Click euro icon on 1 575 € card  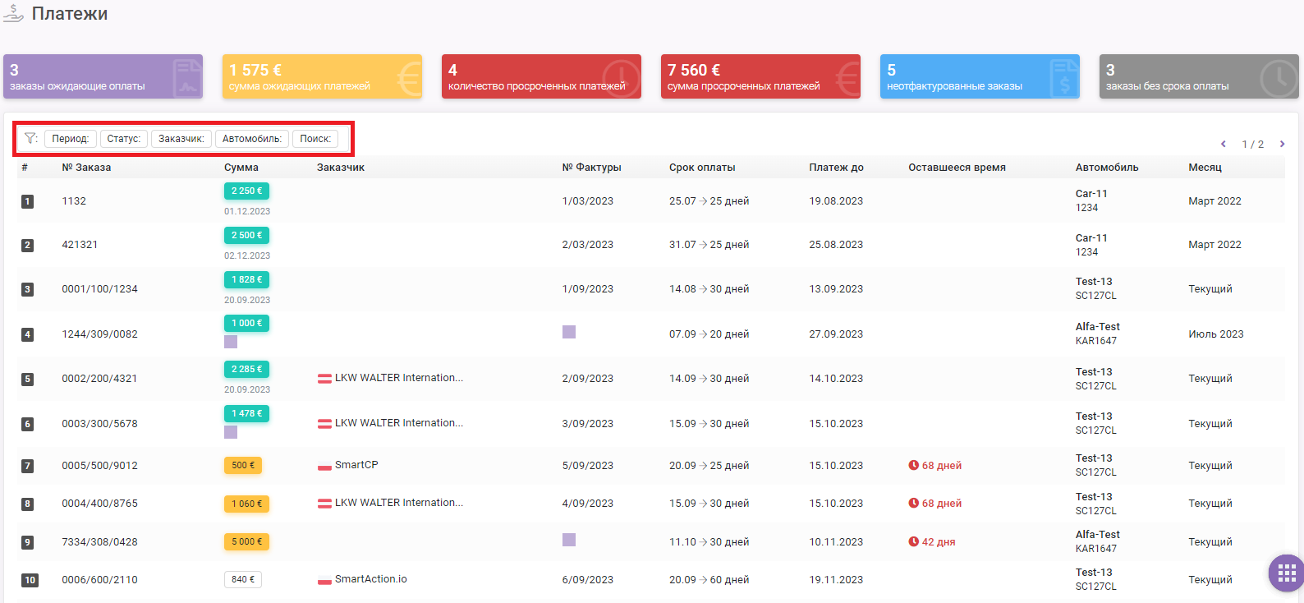point(408,79)
